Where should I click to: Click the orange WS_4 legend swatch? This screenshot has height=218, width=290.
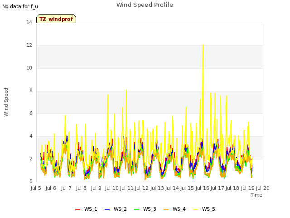point(166,209)
